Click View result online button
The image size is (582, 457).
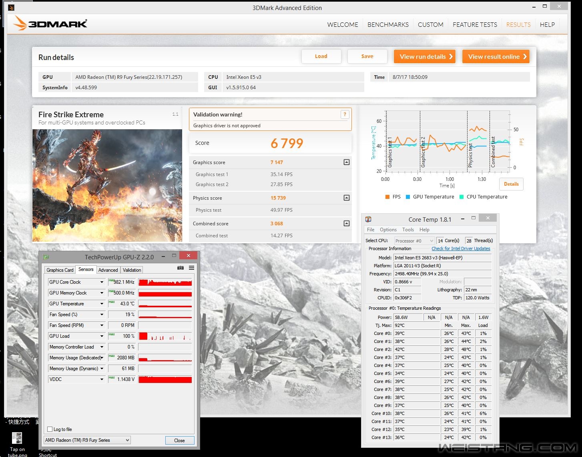(x=496, y=56)
